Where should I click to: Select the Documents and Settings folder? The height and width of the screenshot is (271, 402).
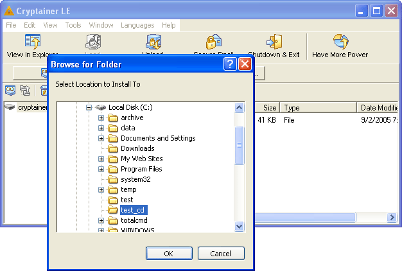pyautogui.click(x=158, y=139)
